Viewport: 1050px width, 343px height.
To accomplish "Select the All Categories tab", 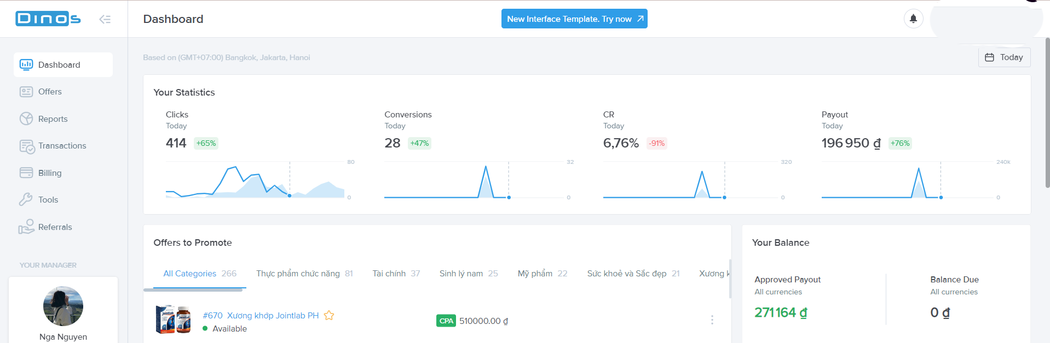I will 199,274.
